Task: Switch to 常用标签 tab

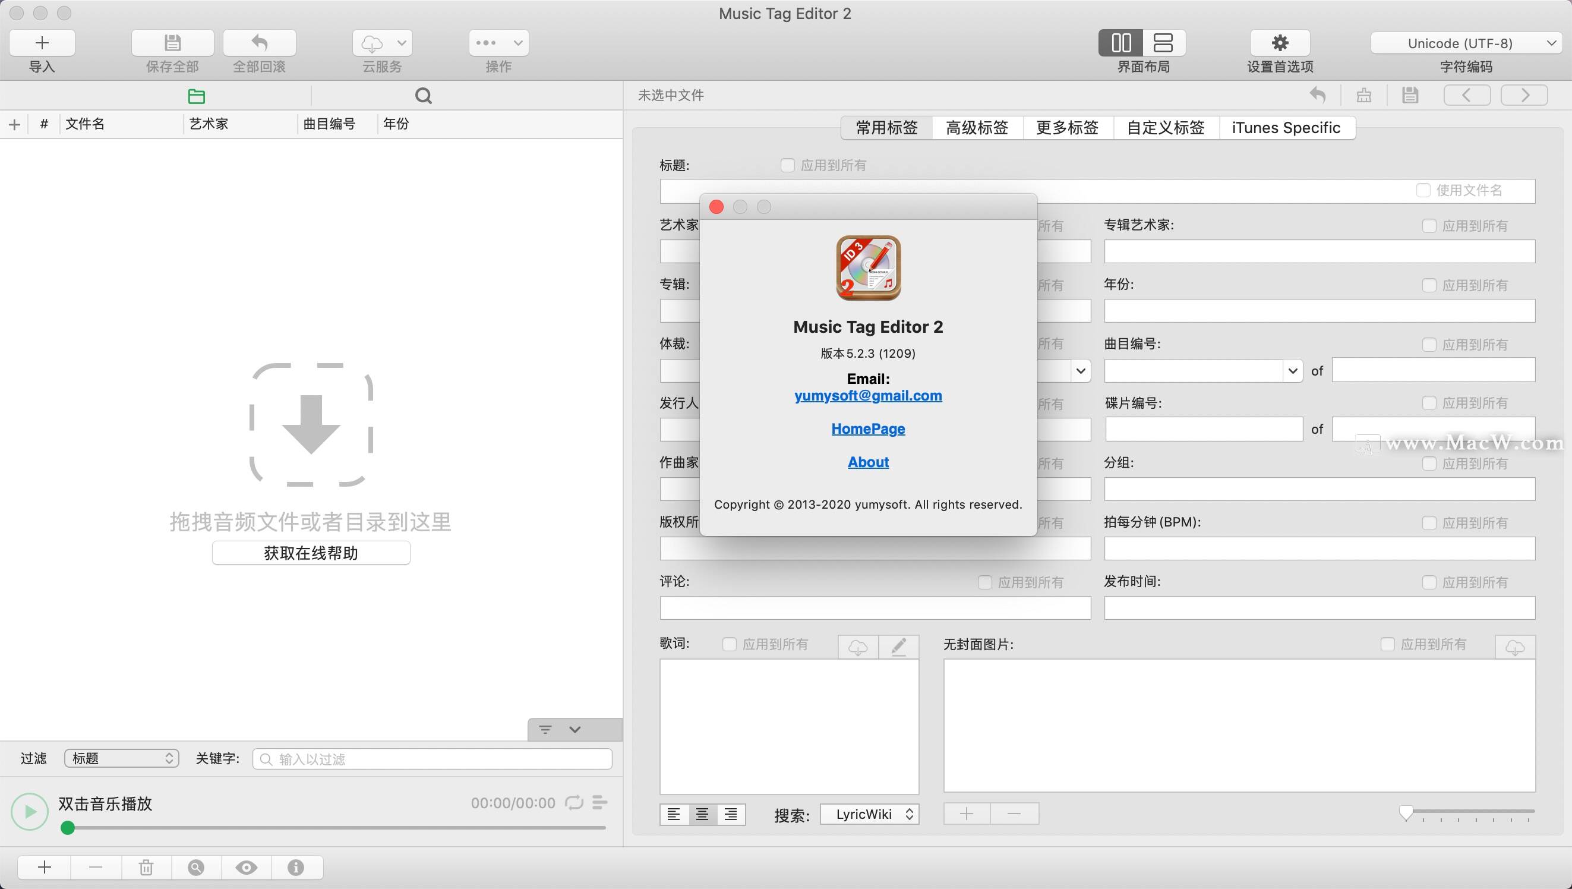Action: point(886,128)
